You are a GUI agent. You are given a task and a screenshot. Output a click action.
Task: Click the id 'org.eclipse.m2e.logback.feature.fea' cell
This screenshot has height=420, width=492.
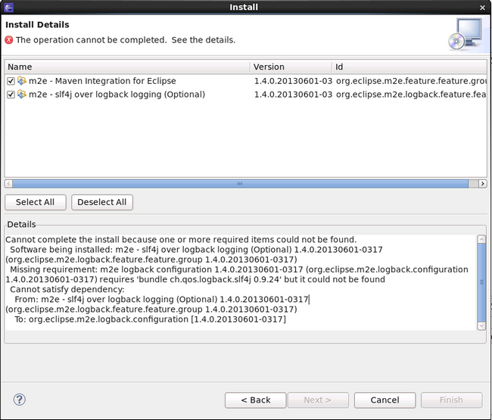tap(411, 95)
